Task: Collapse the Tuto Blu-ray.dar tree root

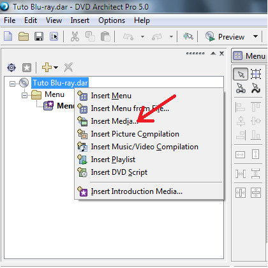Action: click(x=12, y=84)
